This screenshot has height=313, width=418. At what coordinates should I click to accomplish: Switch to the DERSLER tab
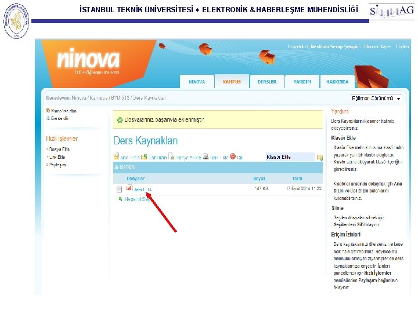(267, 82)
